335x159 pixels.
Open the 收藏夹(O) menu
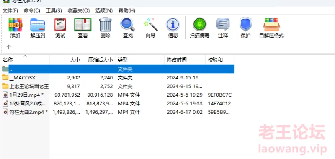pyautogui.click(x=79, y=10)
